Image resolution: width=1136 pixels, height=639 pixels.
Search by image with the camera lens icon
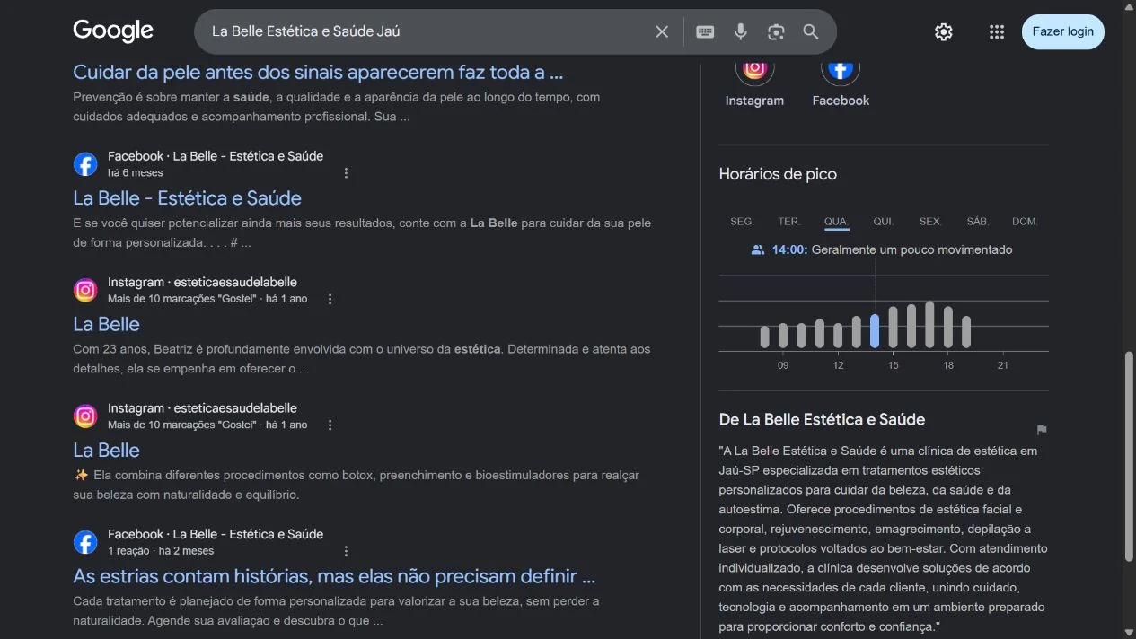(x=776, y=31)
